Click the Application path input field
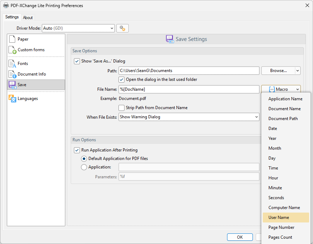The image size is (313, 244). point(189,167)
